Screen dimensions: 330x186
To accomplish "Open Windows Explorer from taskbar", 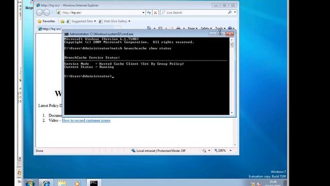I will click(x=62, y=183).
